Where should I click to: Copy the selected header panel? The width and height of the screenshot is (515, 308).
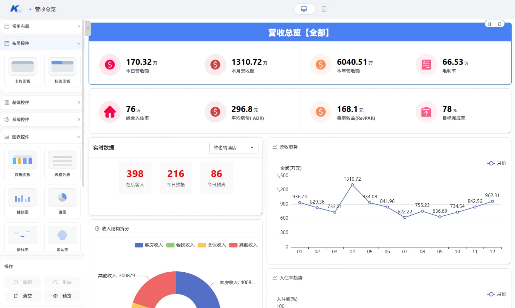[x=490, y=24]
